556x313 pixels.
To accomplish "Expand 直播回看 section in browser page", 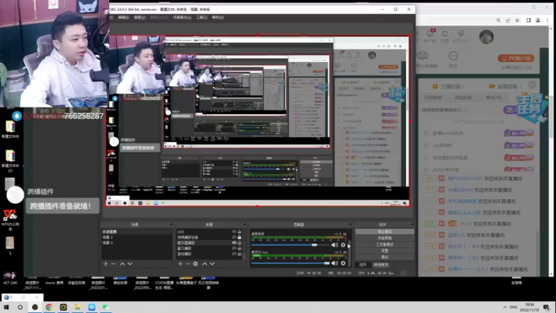I will (505, 86).
